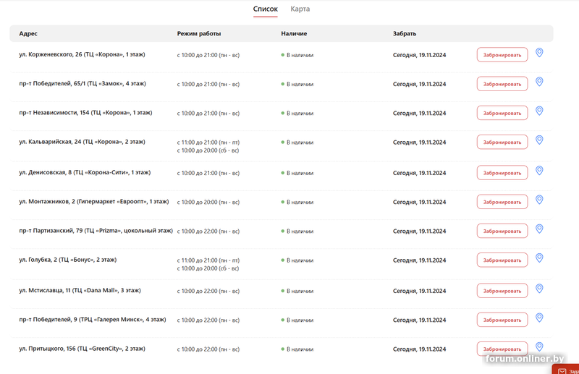Screen dimensions: 579x374
Task: Click working hours for пр-т Партизанский, 79
Action: coord(208,231)
